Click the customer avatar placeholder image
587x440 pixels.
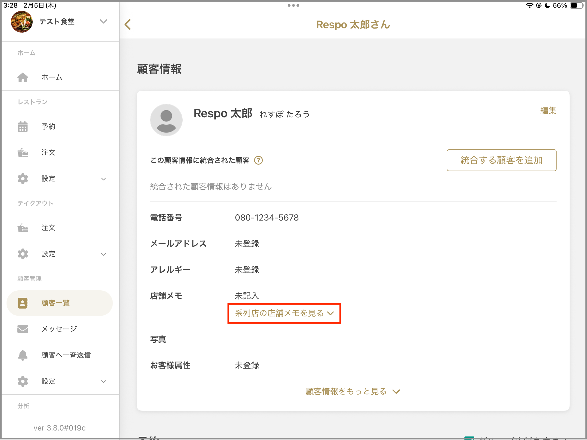click(166, 120)
